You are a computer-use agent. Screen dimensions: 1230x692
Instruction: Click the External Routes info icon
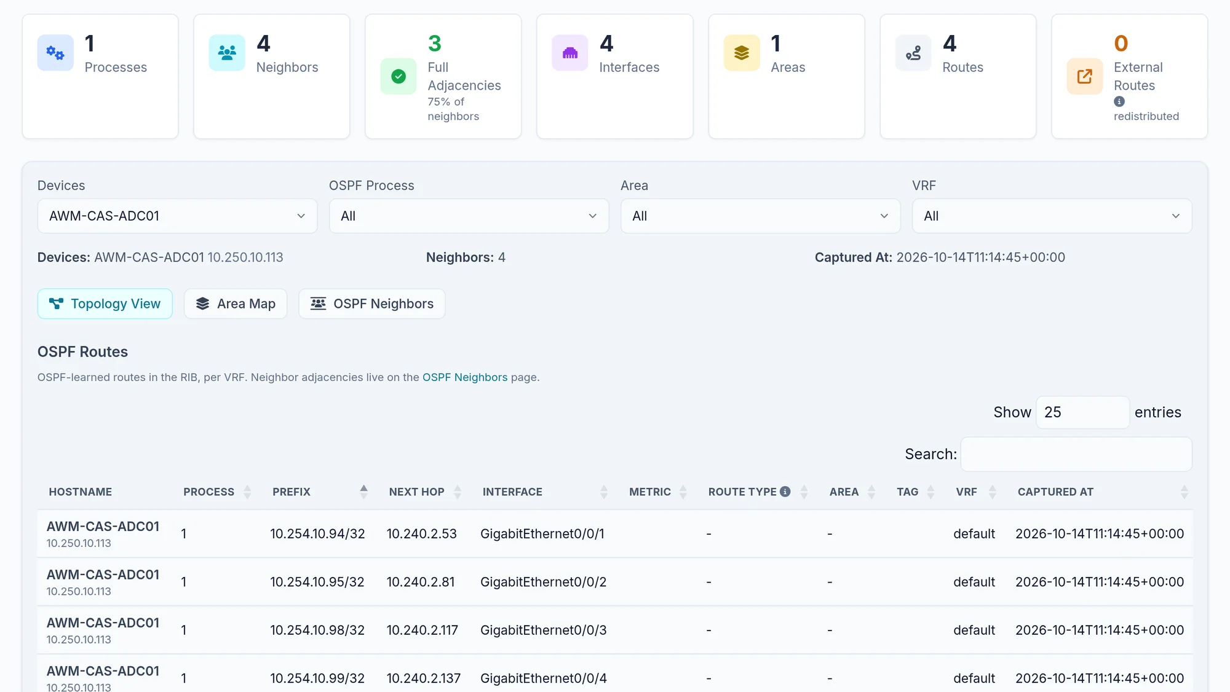tap(1119, 101)
